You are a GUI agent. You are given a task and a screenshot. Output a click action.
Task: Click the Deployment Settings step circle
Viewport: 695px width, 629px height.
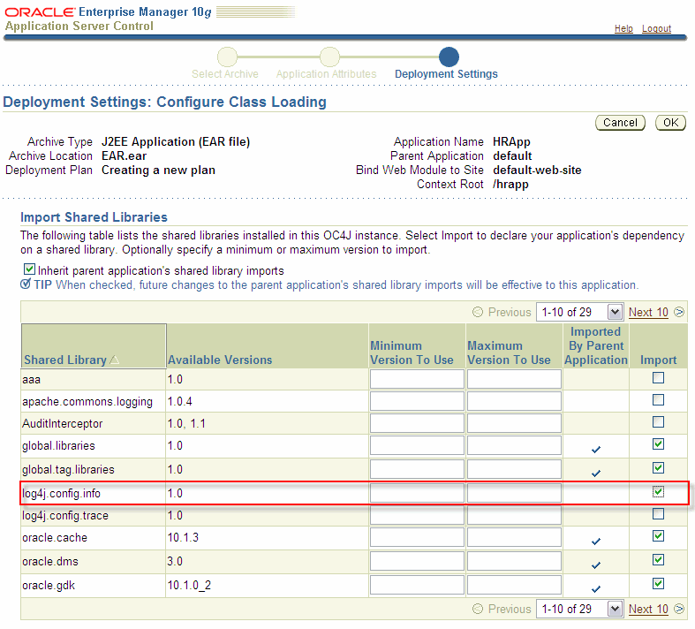tap(449, 57)
